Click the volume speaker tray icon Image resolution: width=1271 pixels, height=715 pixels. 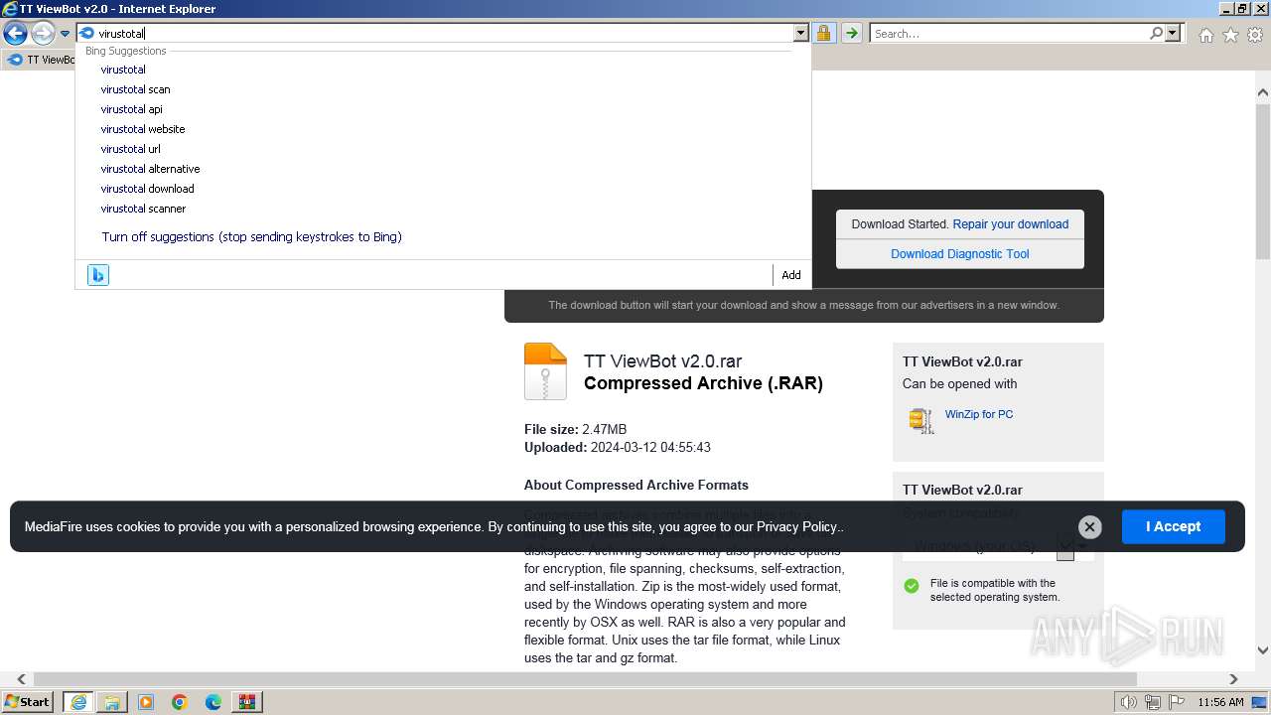click(1129, 702)
